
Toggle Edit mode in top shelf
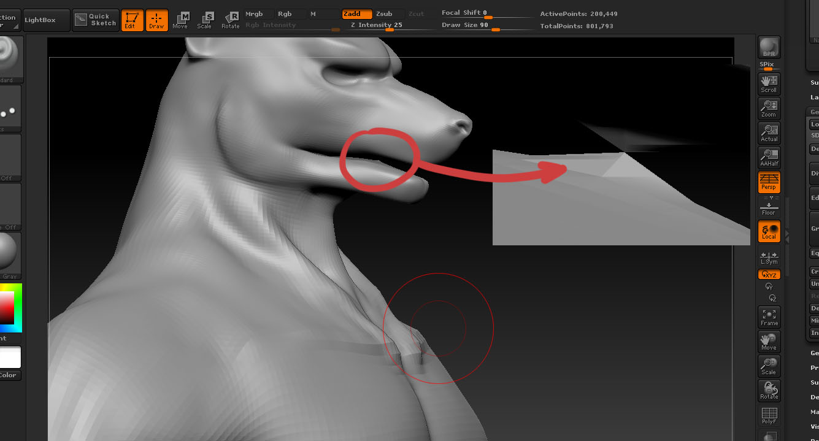click(132, 20)
